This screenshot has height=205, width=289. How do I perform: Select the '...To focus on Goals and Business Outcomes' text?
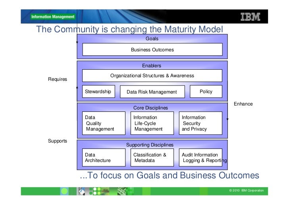[170, 175]
